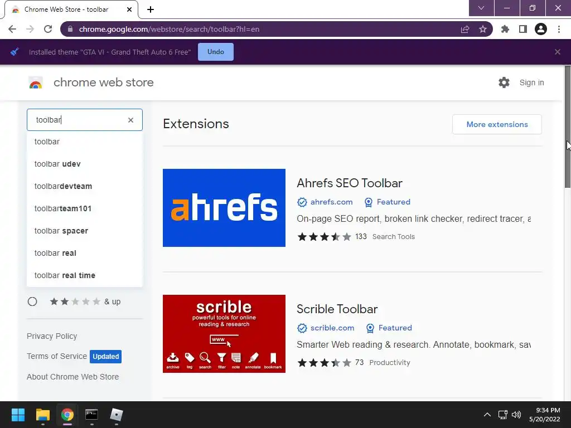Viewport: 571px width, 428px height.
Task: Click the Chrome taskbar icon
Action: click(67, 415)
